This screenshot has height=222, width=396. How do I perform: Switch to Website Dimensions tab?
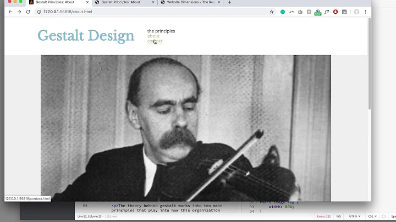190,2
